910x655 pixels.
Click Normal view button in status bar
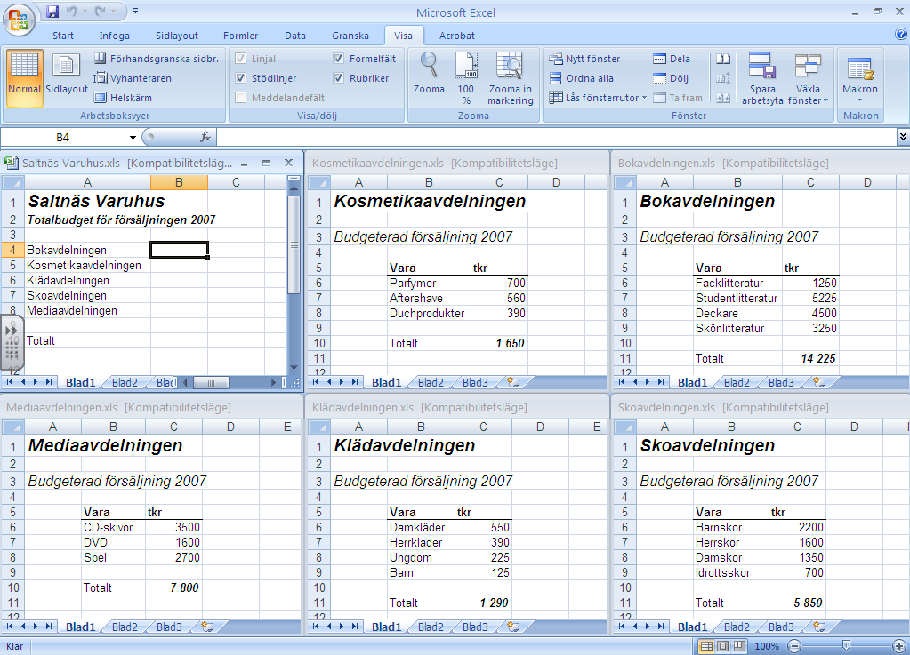[706, 646]
